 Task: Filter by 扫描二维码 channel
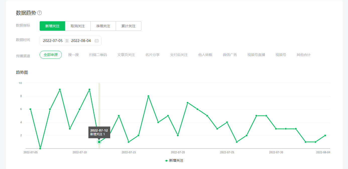click(x=98, y=55)
